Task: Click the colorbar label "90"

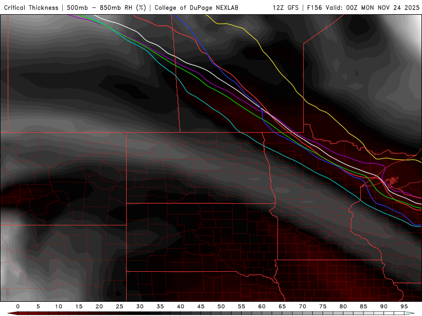Action: point(384,307)
